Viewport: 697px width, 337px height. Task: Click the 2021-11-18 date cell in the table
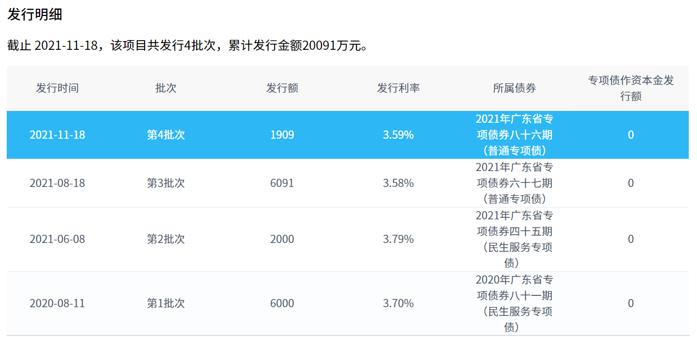click(x=57, y=135)
